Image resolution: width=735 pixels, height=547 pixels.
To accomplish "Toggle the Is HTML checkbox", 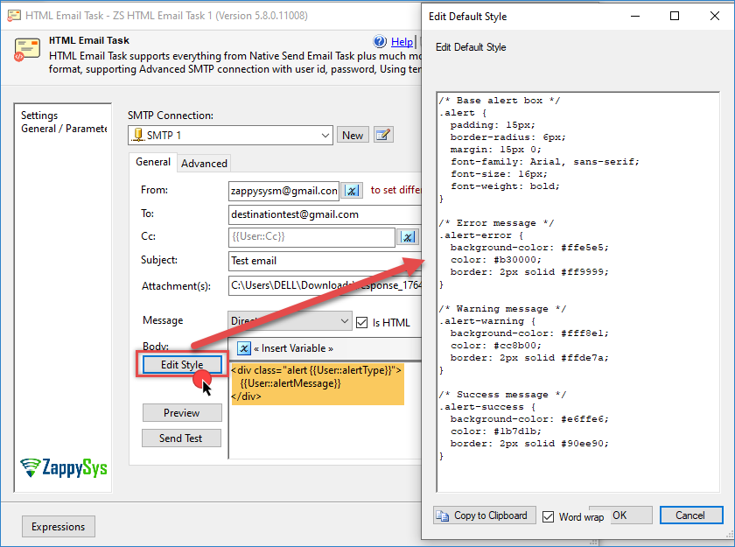I will click(x=361, y=322).
